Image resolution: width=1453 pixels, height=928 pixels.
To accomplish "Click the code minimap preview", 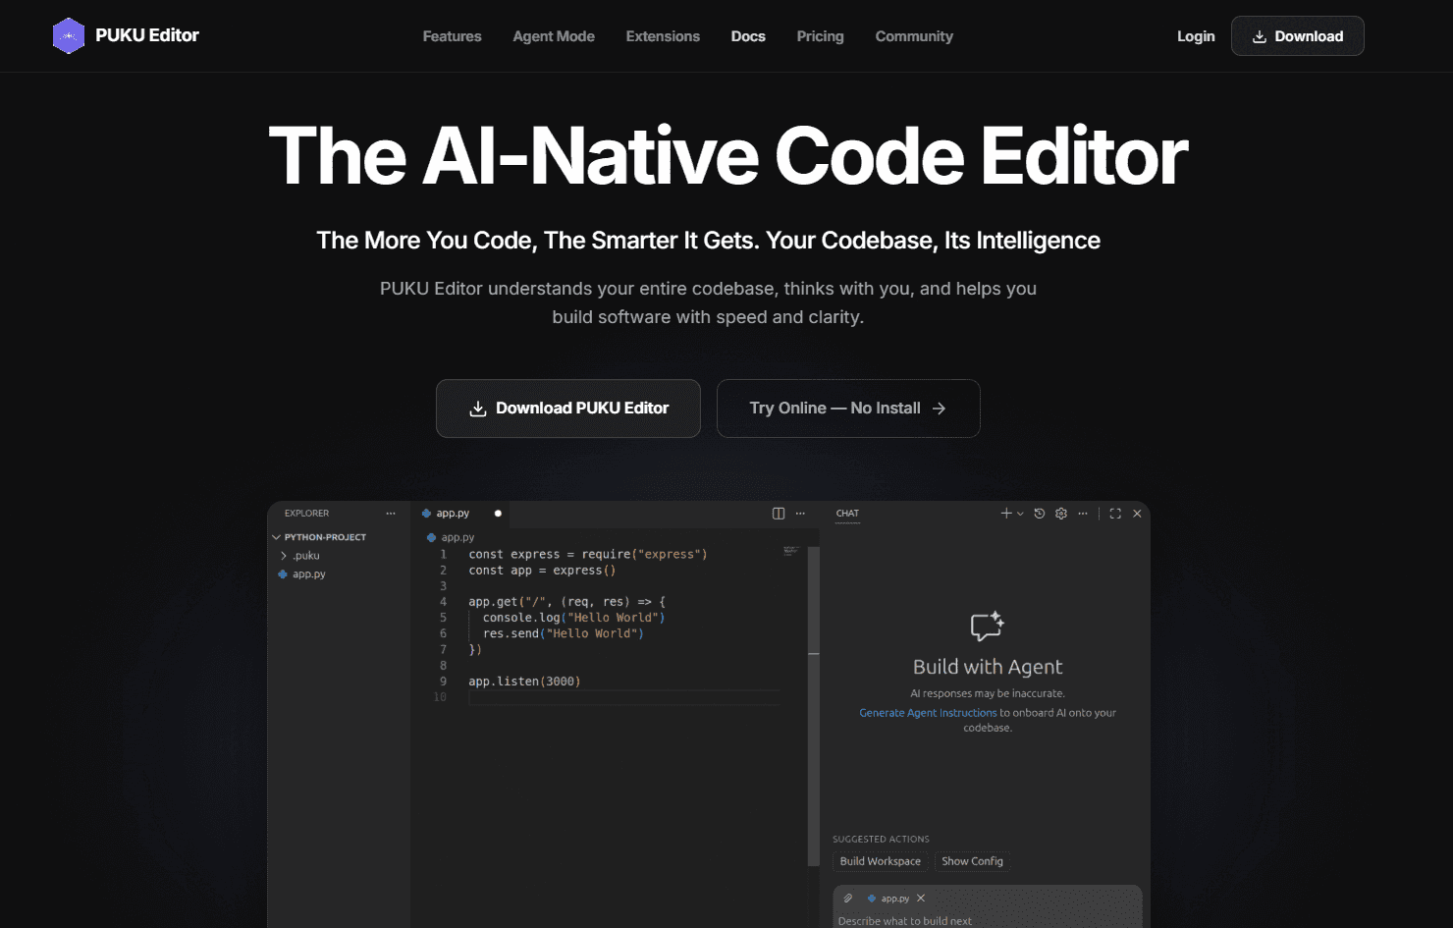I will coord(791,551).
